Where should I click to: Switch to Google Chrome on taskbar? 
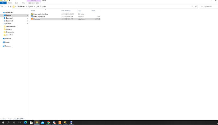pos(48,122)
